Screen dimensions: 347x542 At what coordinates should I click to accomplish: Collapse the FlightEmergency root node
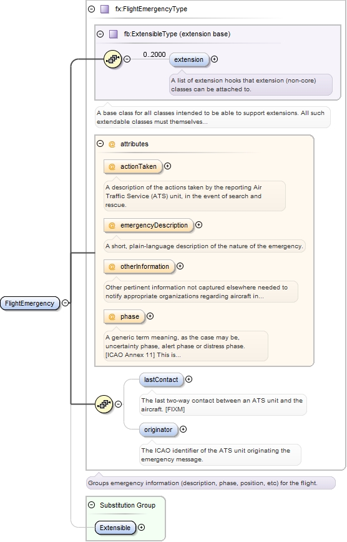pos(65,303)
